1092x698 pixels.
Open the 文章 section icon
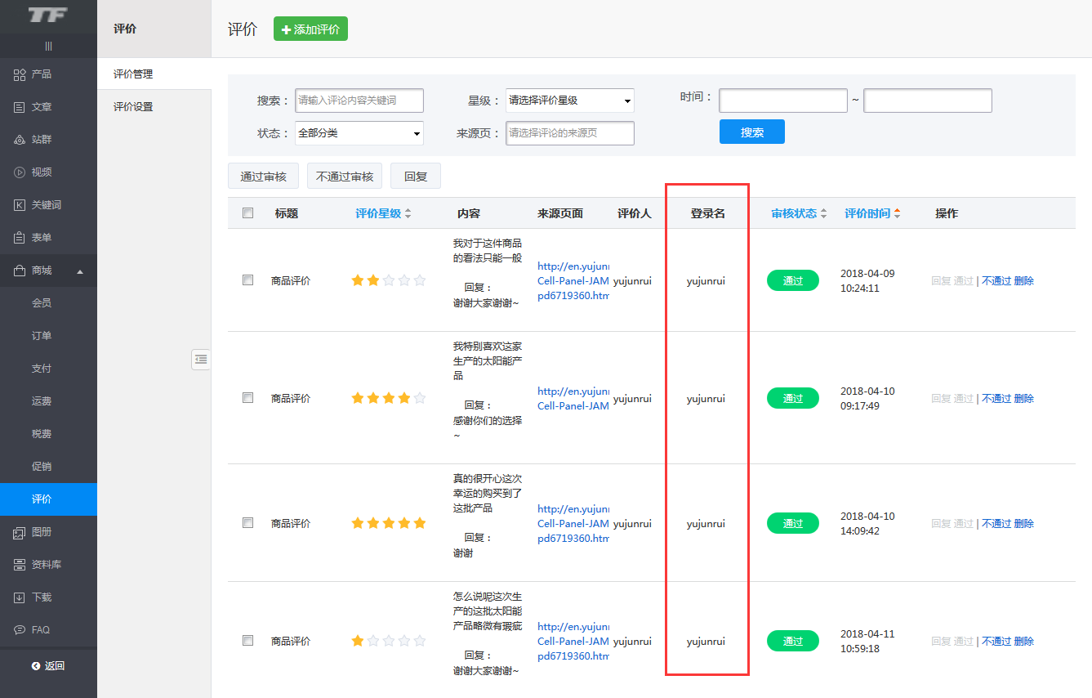[x=20, y=107]
